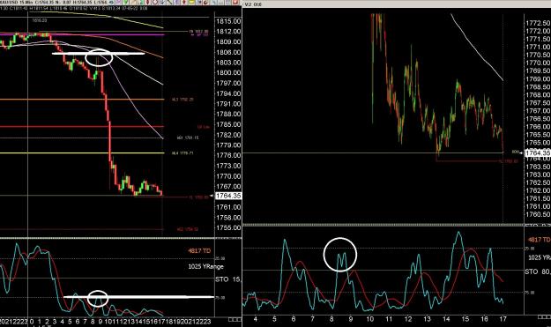Click the 1764.35 price tag on right chart axis
This screenshot has height=327, width=551.
click(538, 152)
